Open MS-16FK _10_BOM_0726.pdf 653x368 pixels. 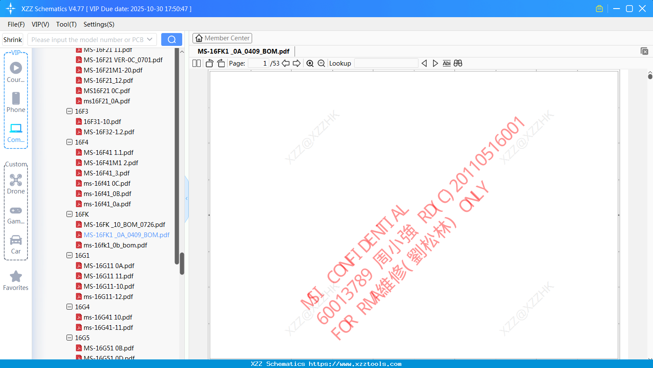[124, 224]
